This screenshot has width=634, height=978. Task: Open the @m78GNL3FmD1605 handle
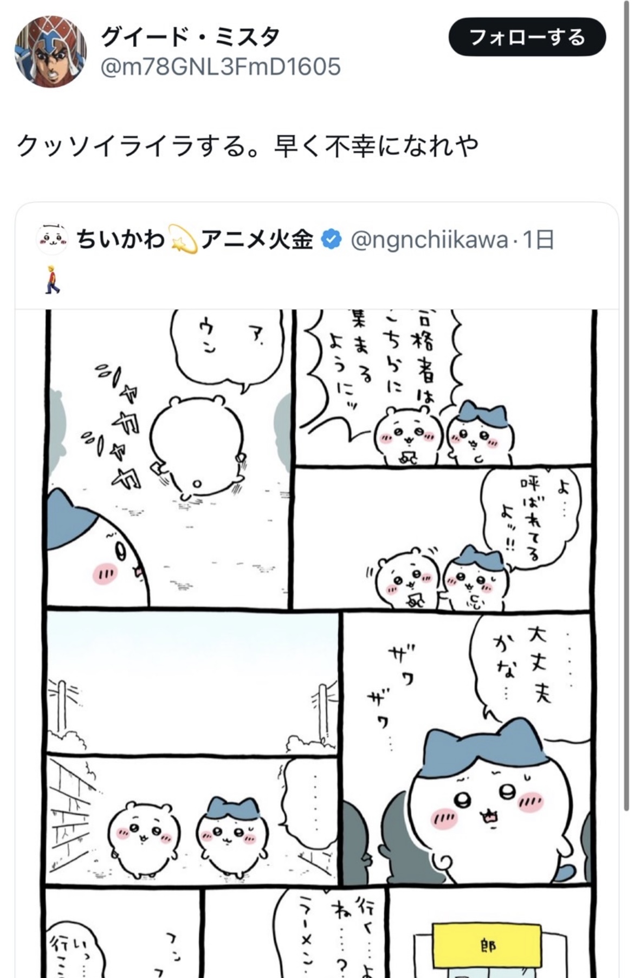coord(221,67)
